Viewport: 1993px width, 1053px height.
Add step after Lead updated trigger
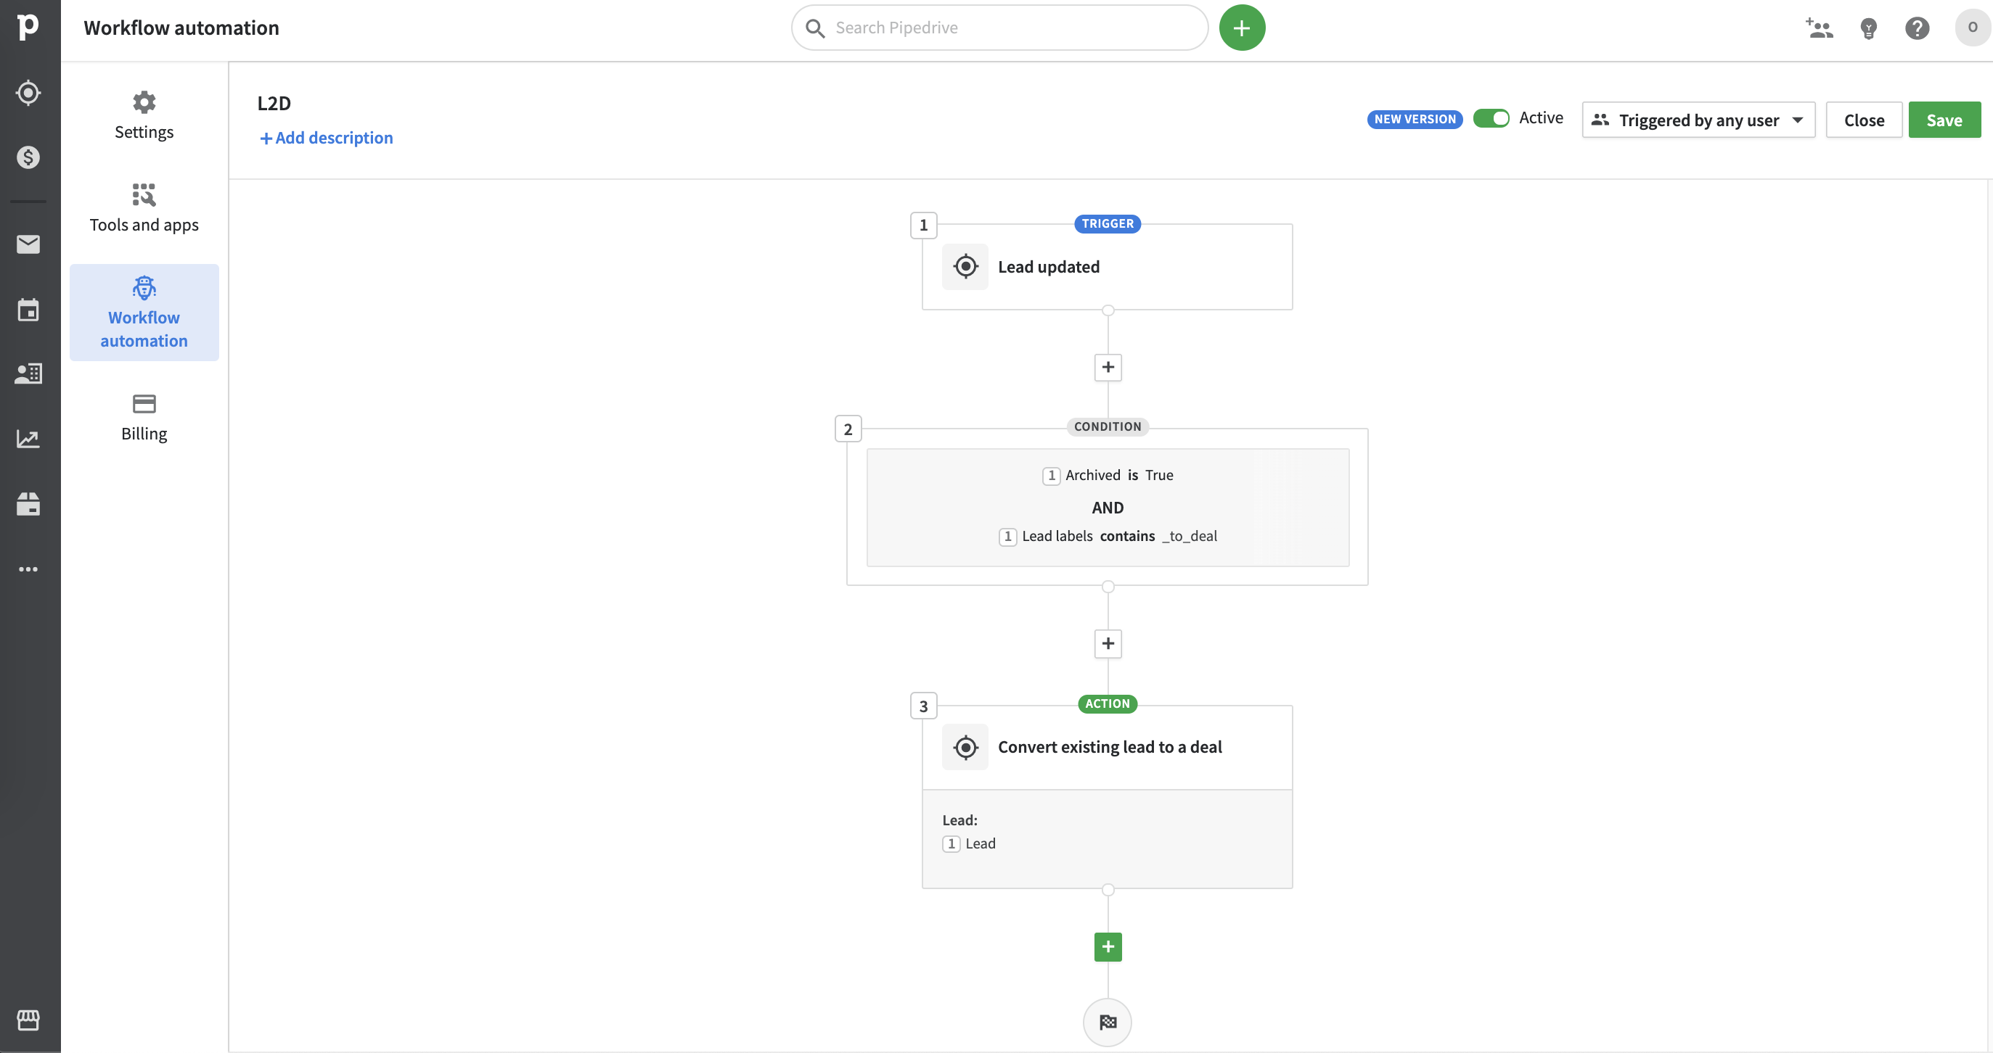coord(1108,367)
